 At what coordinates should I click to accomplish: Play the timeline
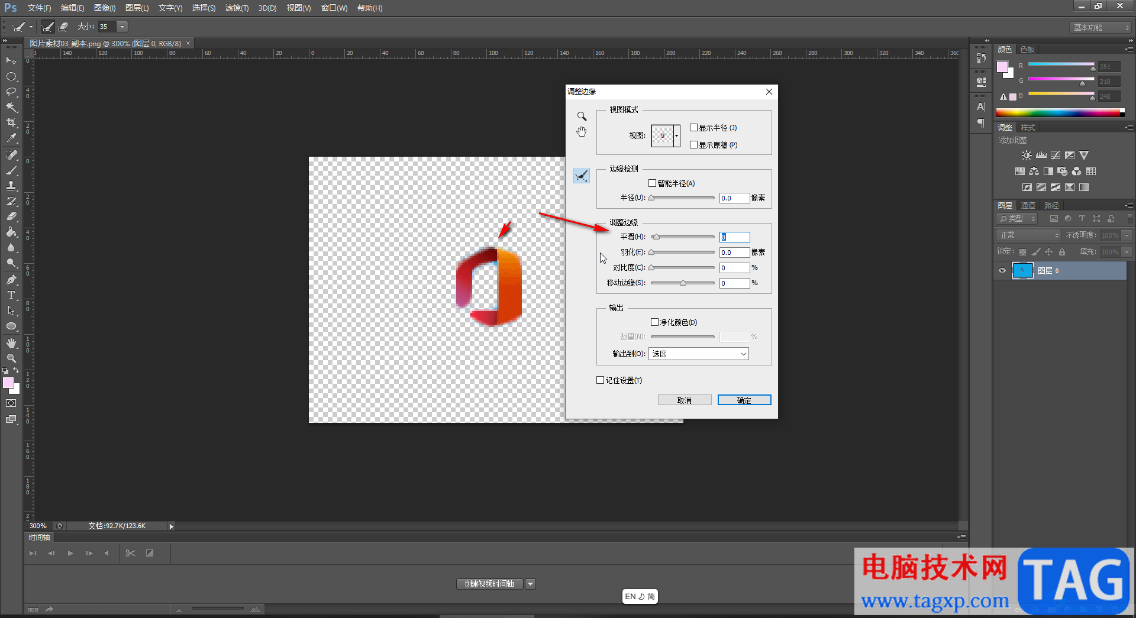(70, 554)
